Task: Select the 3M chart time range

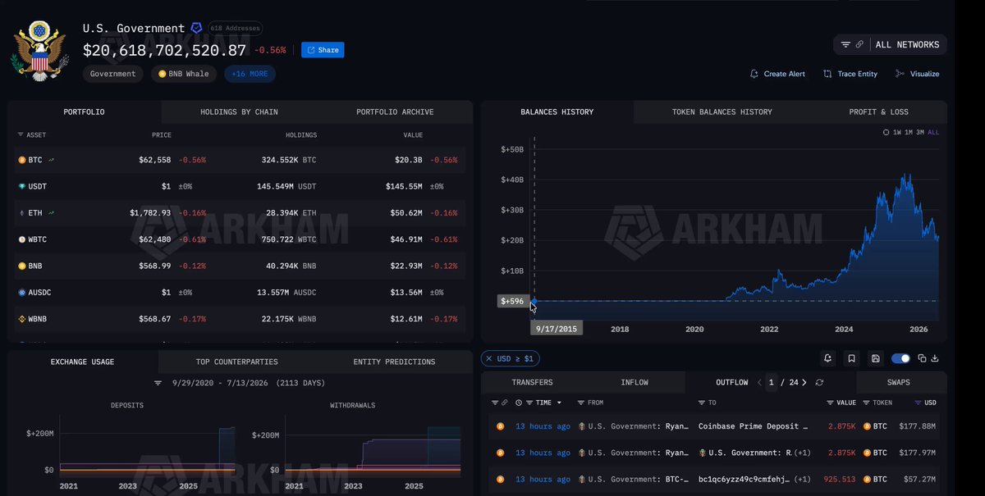Action: [921, 132]
